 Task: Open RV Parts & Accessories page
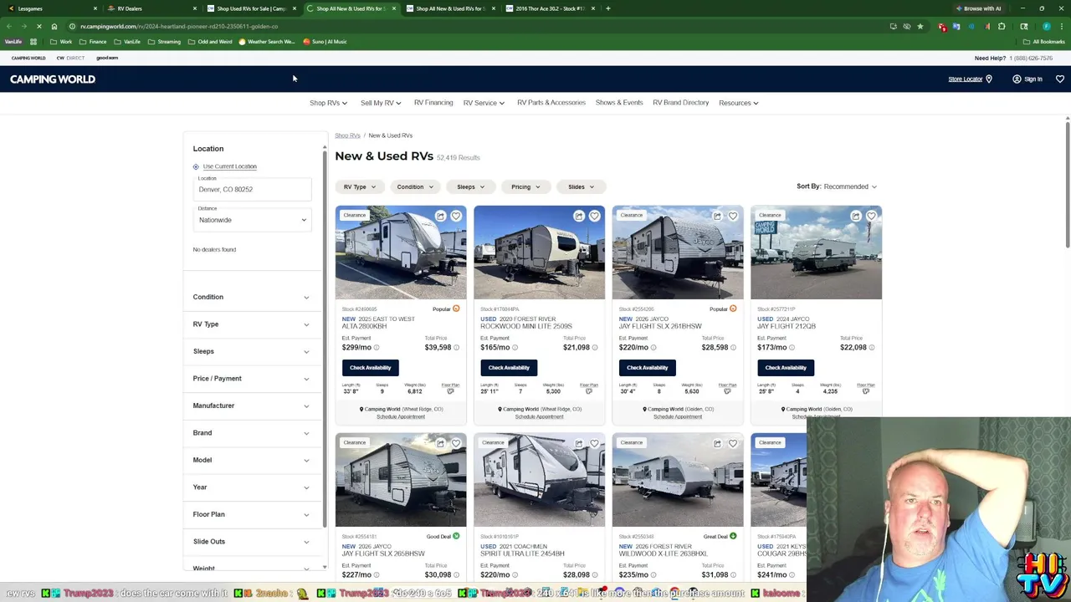pyautogui.click(x=551, y=103)
